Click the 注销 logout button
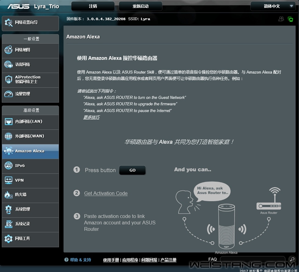The width and height of the screenshot is (299, 272). coord(93,6)
